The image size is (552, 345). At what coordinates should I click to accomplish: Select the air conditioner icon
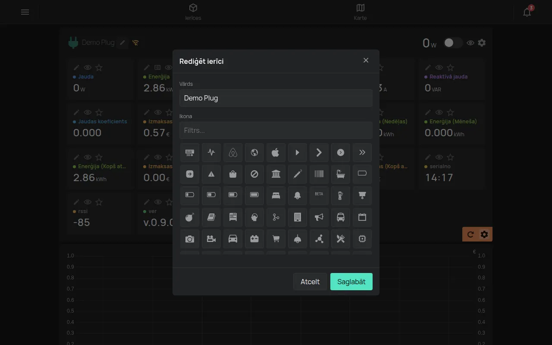tap(190, 152)
